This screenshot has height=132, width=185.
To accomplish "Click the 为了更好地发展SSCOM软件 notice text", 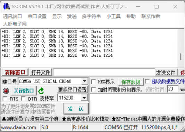I will [28, 106].
